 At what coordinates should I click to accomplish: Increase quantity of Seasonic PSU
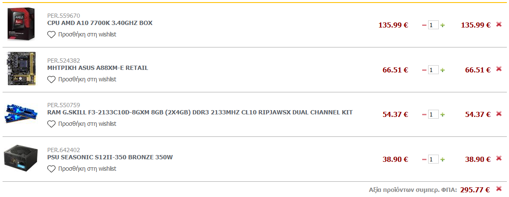click(x=443, y=160)
